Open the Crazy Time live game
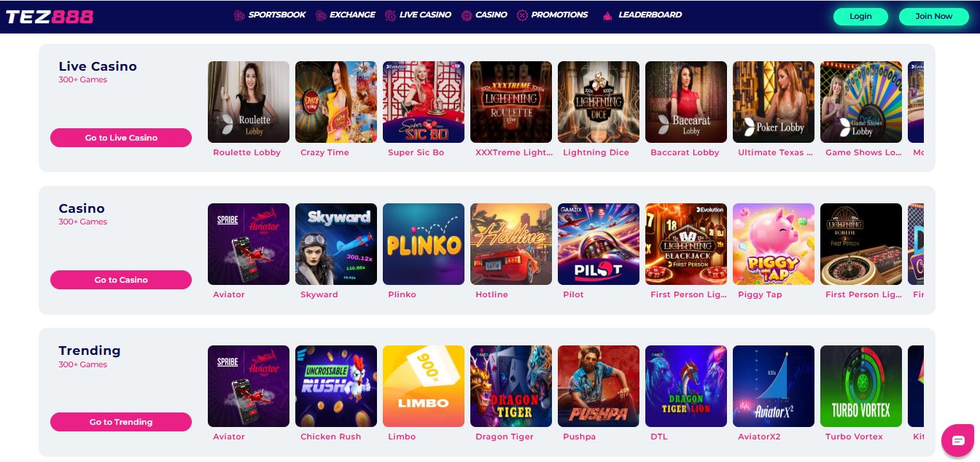Image resolution: width=980 pixels, height=462 pixels. [336, 102]
